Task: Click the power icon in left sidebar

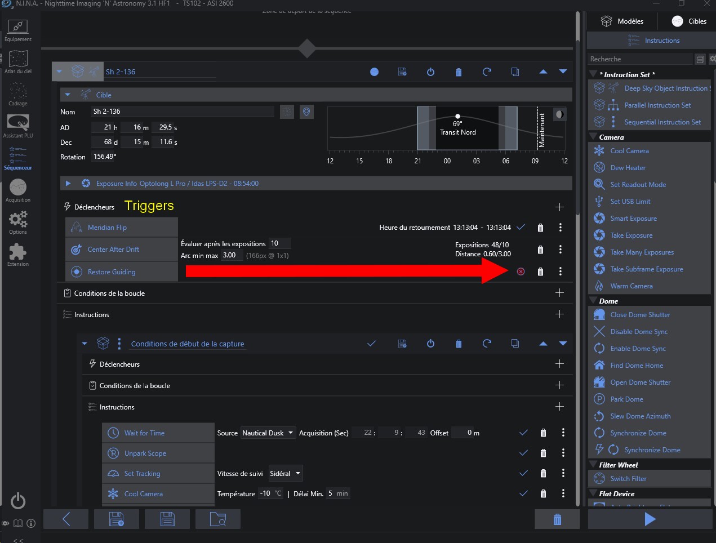Action: (x=18, y=501)
